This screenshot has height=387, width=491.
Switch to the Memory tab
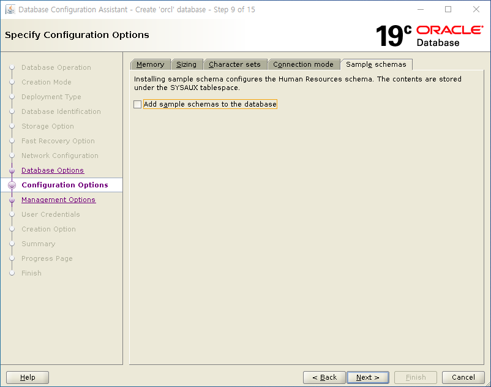point(151,64)
